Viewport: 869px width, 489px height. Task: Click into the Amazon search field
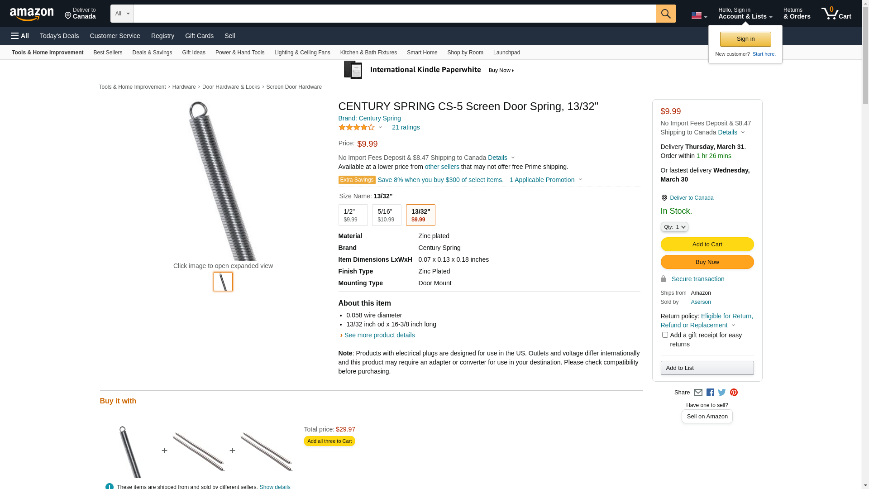[394, 14]
